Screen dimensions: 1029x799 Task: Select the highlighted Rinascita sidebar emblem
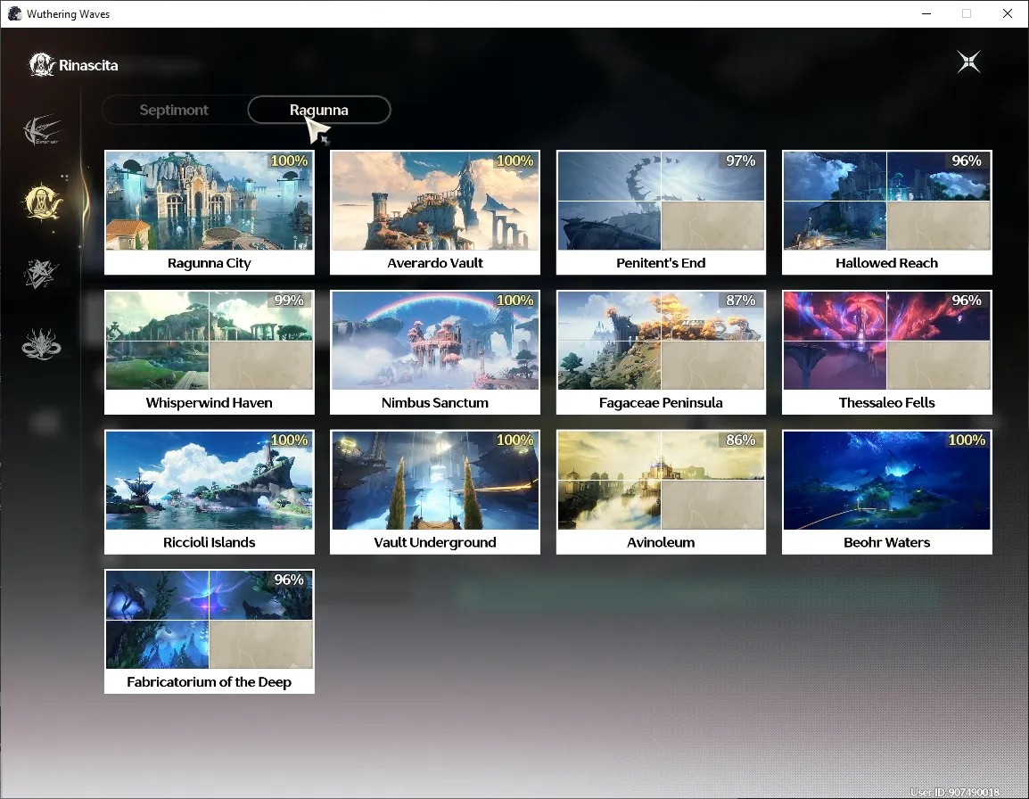43,202
